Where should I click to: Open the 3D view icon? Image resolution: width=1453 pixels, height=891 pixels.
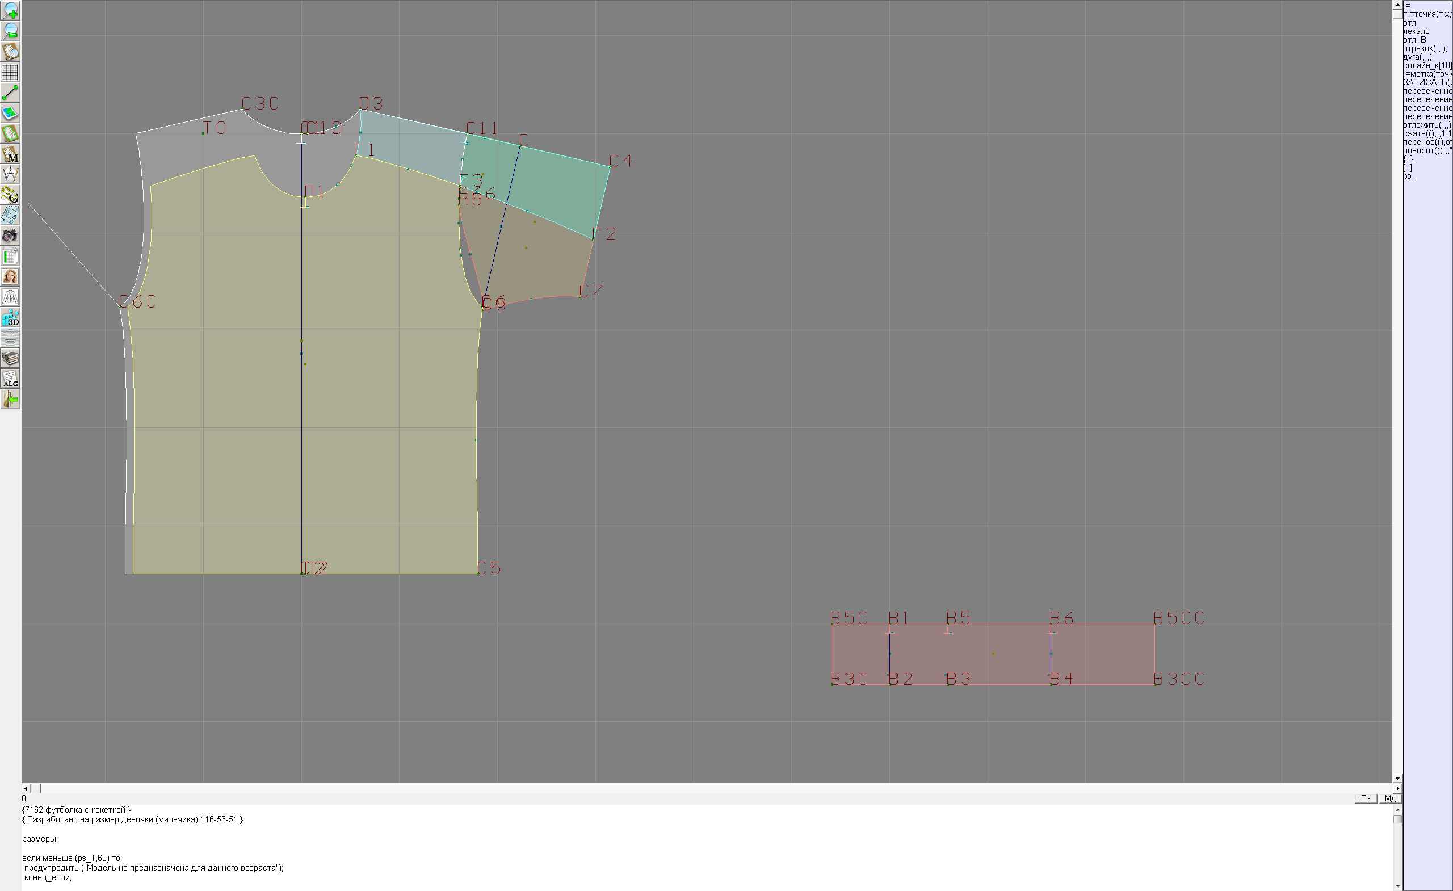pos(10,318)
